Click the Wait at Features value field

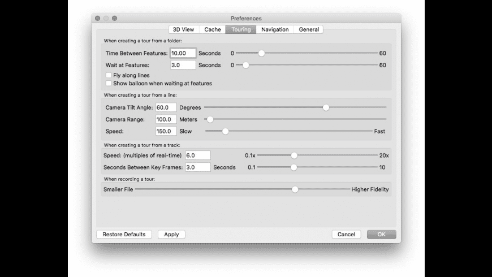click(183, 65)
